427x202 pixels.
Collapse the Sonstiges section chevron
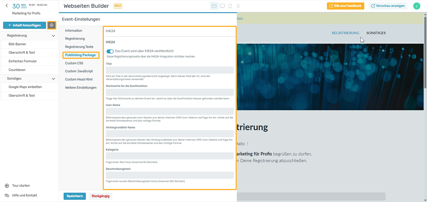coord(53,79)
